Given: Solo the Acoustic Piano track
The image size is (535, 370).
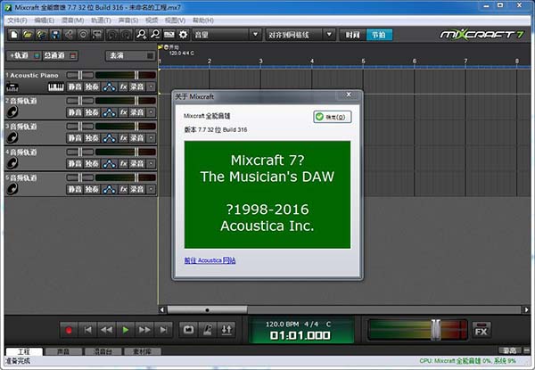Looking at the screenshot, I should (x=92, y=87).
